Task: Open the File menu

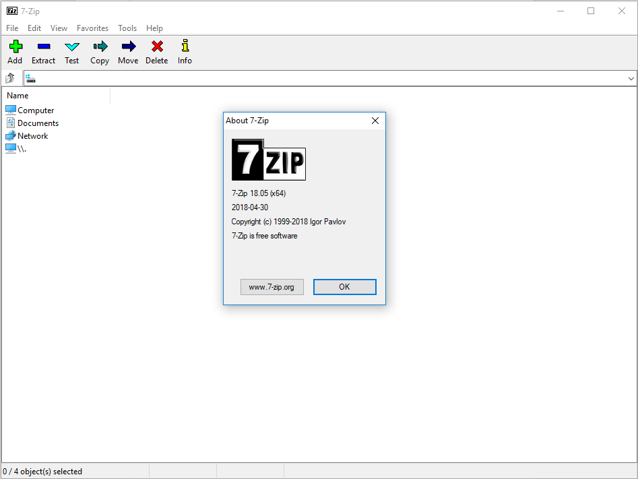Action: [12, 28]
